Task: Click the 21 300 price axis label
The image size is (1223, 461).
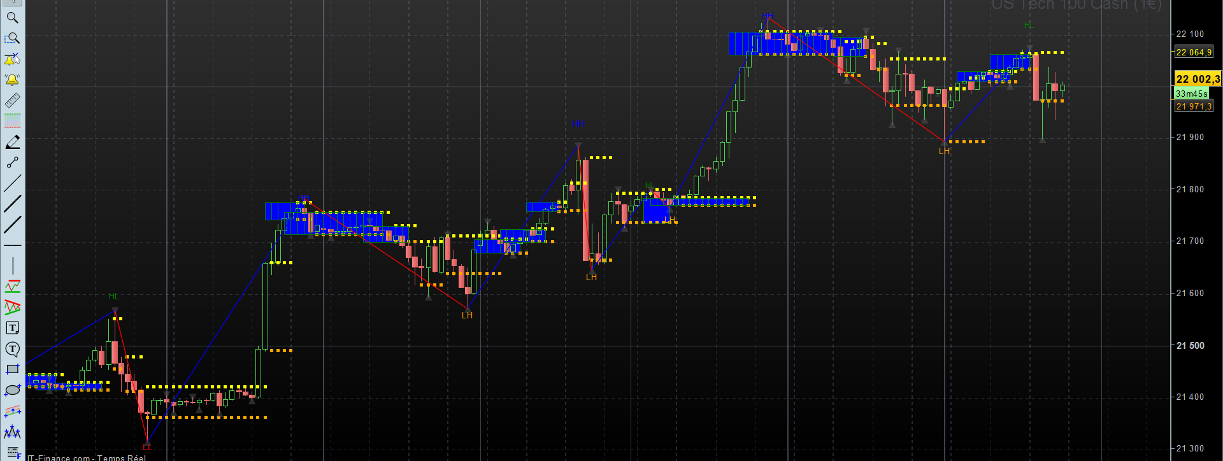Action: [x=1190, y=448]
